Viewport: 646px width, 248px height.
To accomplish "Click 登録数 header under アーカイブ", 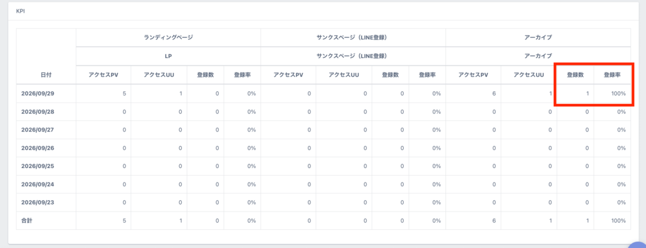I will click(575, 75).
